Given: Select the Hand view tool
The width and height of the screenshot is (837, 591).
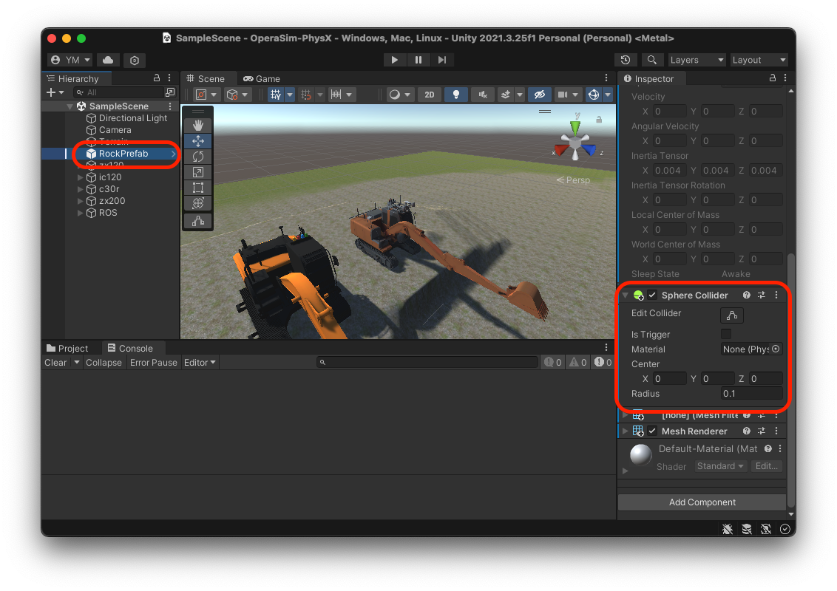Looking at the screenshot, I should [198, 126].
